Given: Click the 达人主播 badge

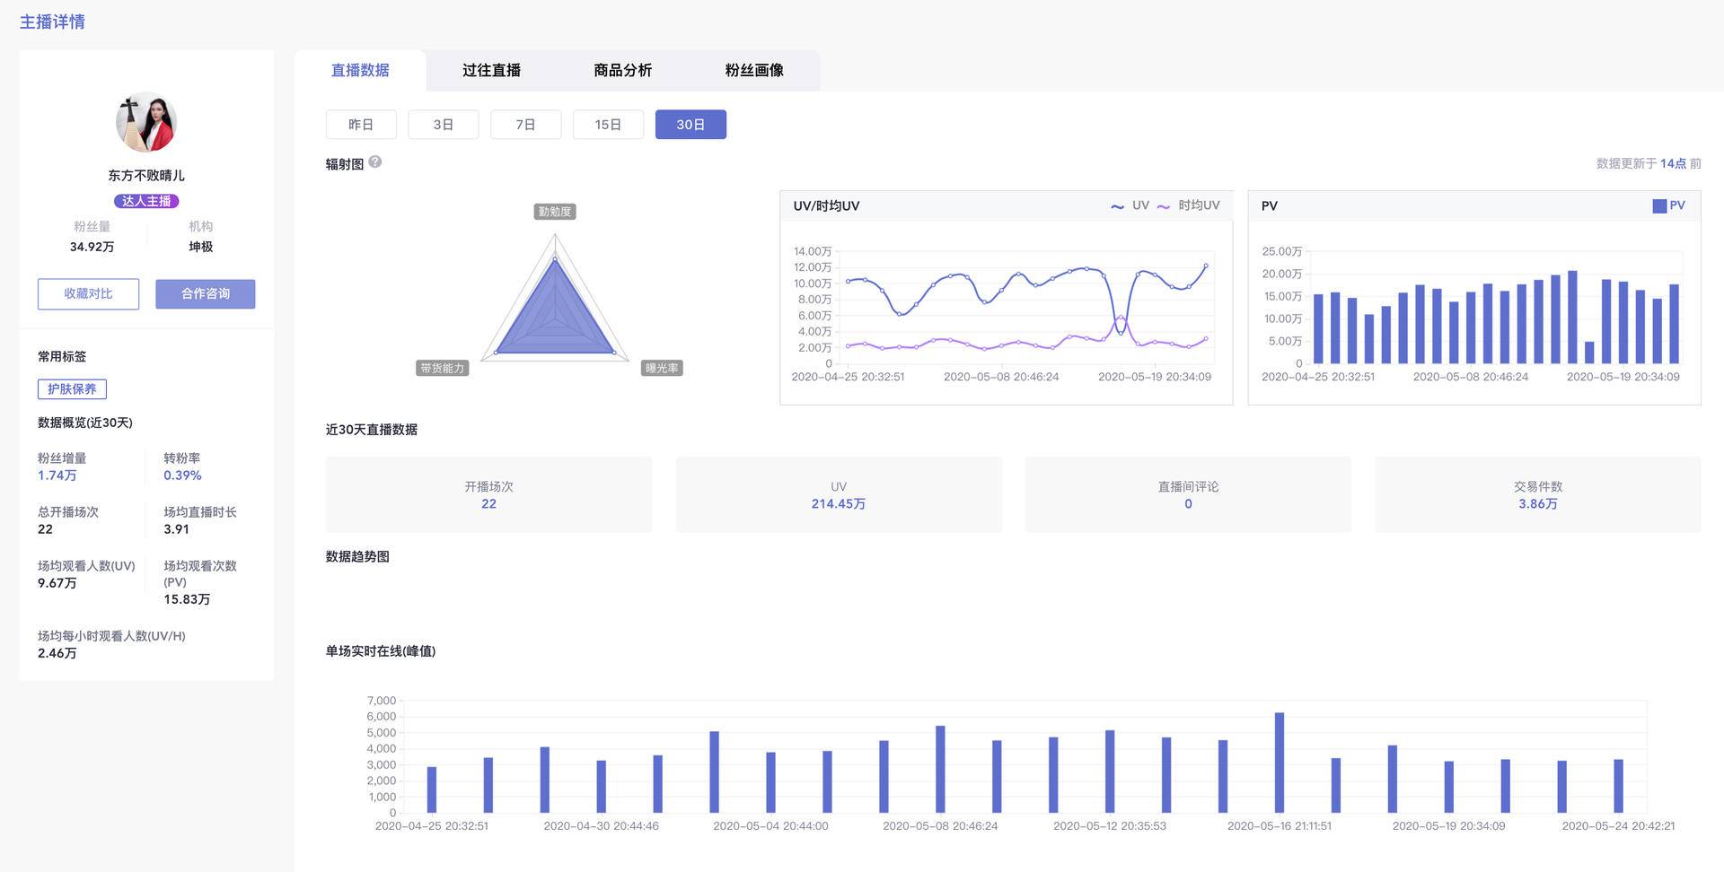Looking at the screenshot, I should [146, 201].
